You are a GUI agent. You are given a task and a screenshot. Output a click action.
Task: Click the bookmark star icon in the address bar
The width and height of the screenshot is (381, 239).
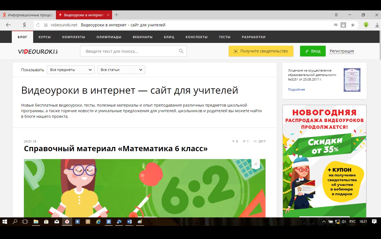tap(353, 25)
